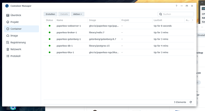This screenshot has height=111, width=205.
Task: Sort by the Laufzeit column header
Action: (168, 20)
